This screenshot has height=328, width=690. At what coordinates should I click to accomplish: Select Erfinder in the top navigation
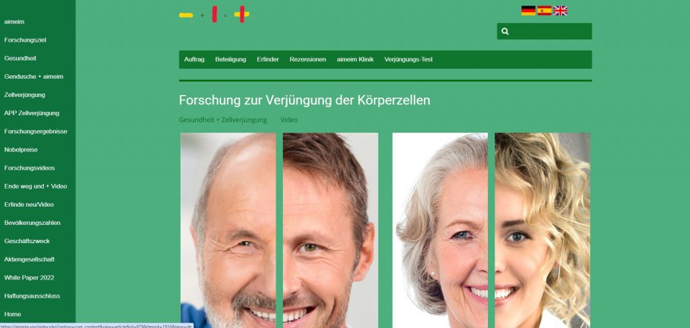tap(268, 59)
